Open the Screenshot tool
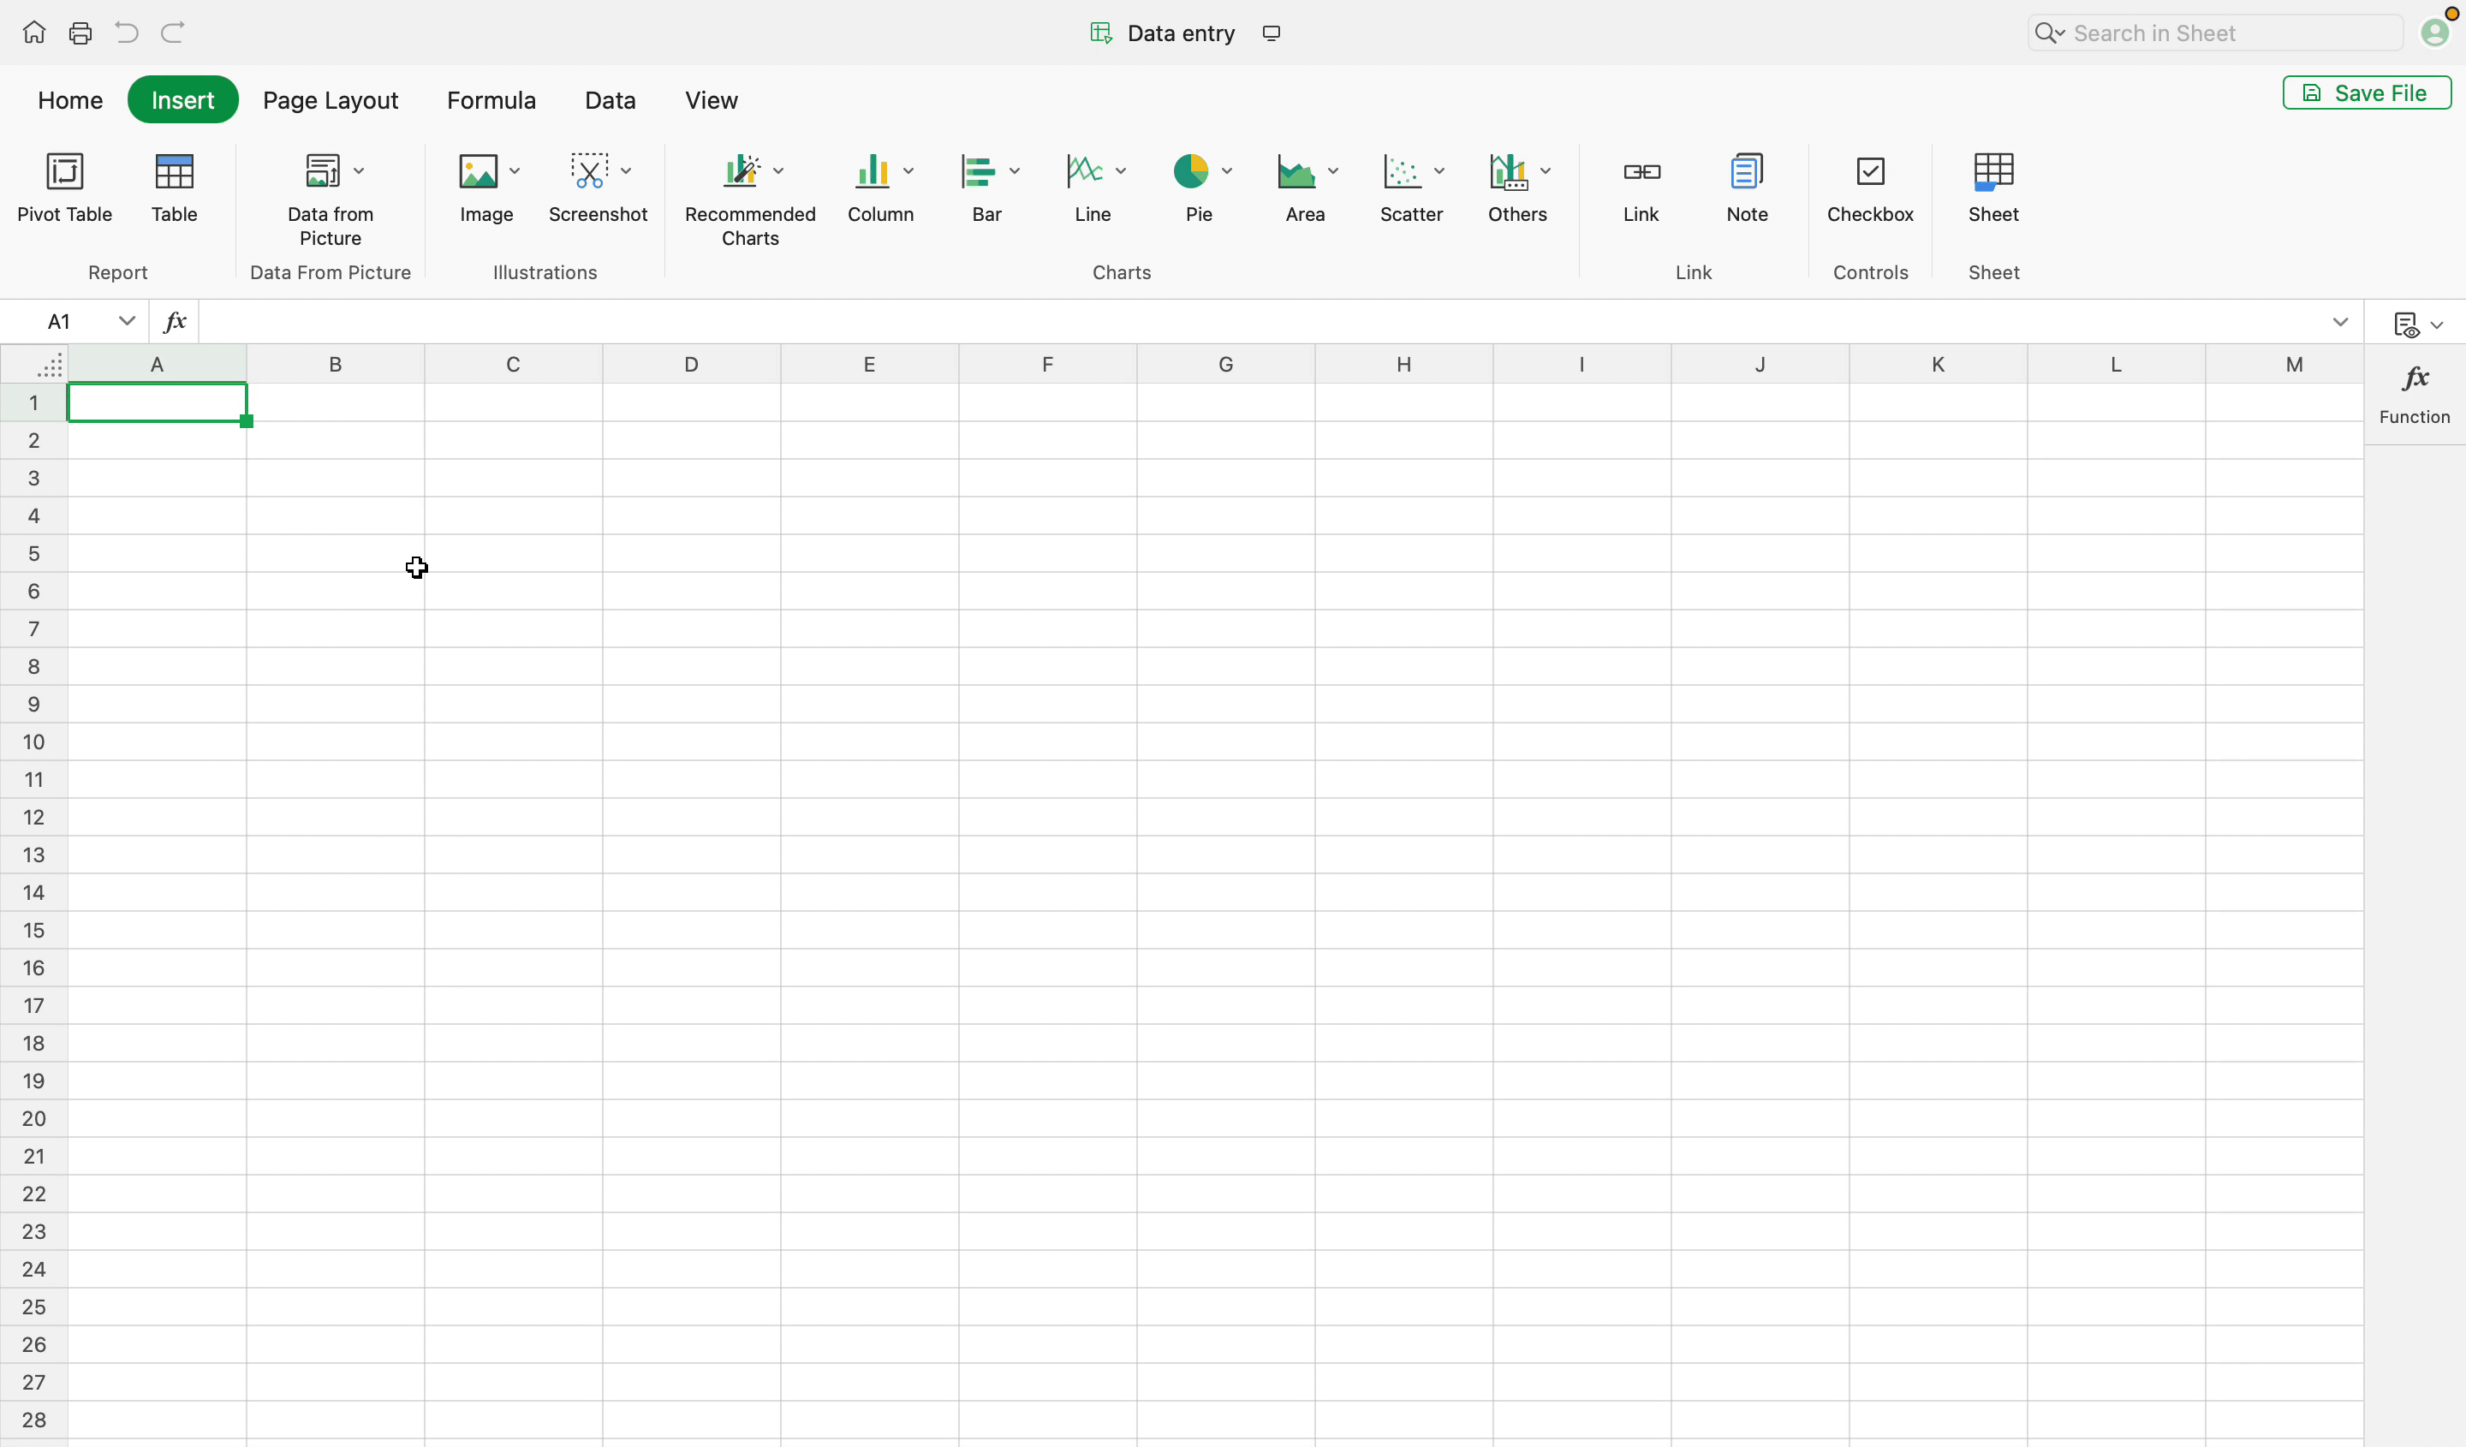Image resolution: width=2466 pixels, height=1447 pixels. pos(589,172)
